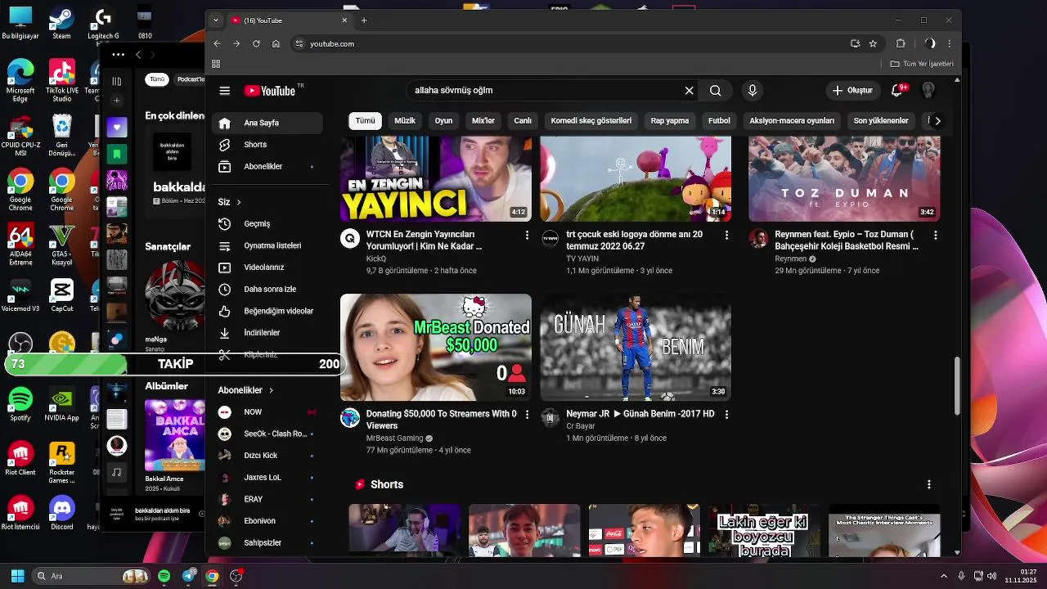Open a new Chrome tab
Screen dimensions: 1047x589
click(364, 20)
